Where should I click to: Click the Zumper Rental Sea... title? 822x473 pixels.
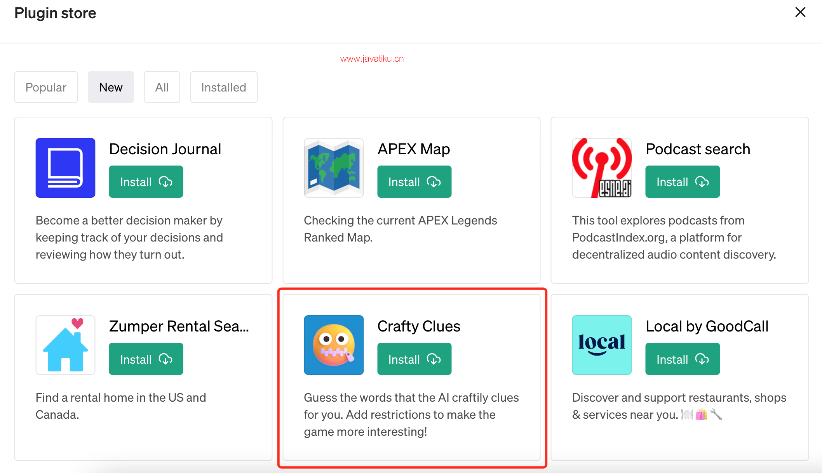[x=179, y=326]
